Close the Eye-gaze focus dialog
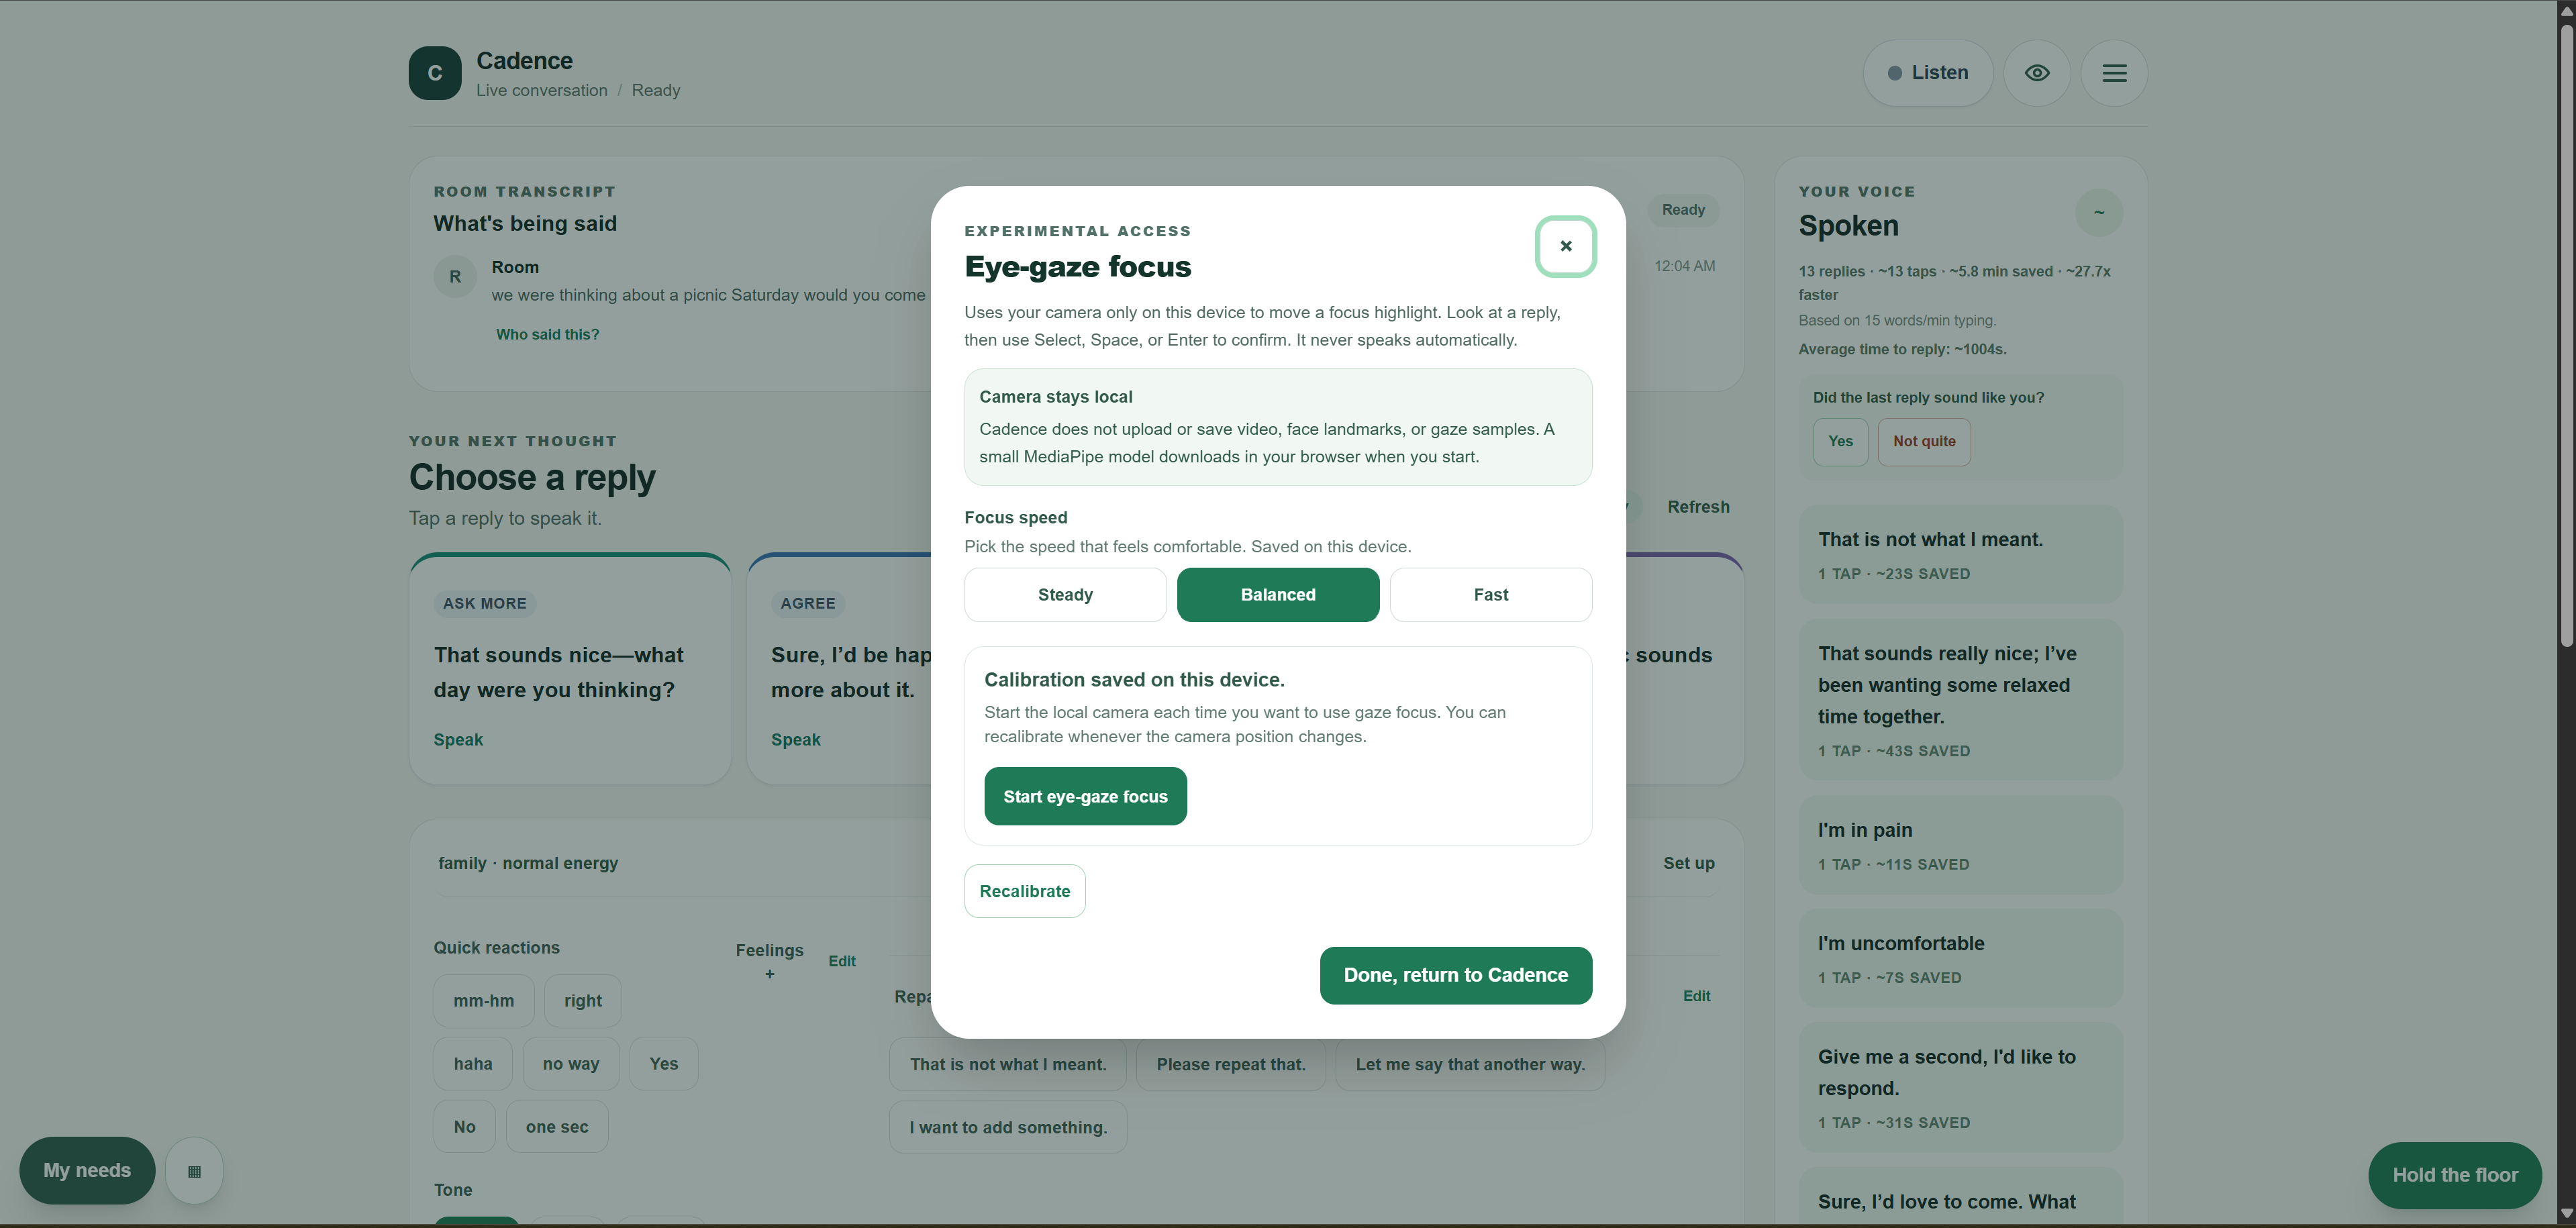 1565,246
